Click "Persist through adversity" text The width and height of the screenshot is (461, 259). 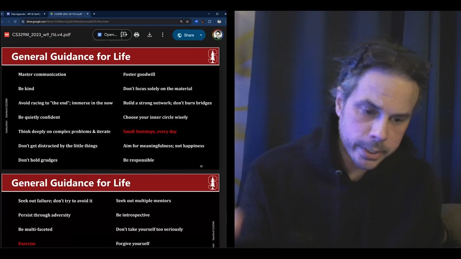[44, 215]
